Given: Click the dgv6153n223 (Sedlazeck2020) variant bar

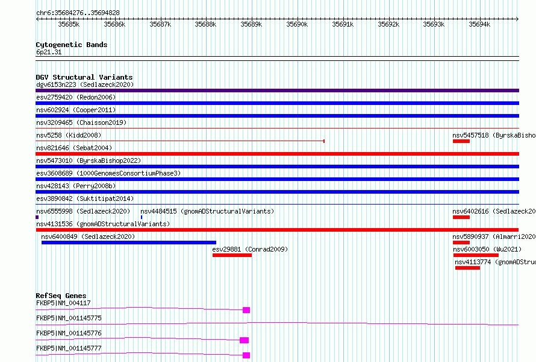Looking at the screenshot, I should point(277,91).
